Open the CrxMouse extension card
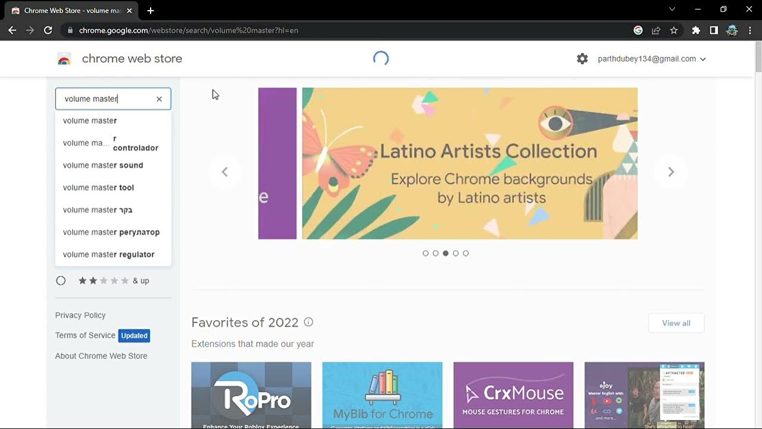 (x=513, y=395)
